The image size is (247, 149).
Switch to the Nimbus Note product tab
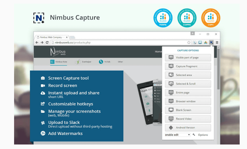59,62
